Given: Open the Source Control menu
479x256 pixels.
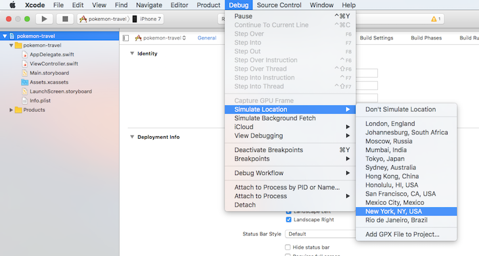Looking at the screenshot, I should [x=279, y=5].
